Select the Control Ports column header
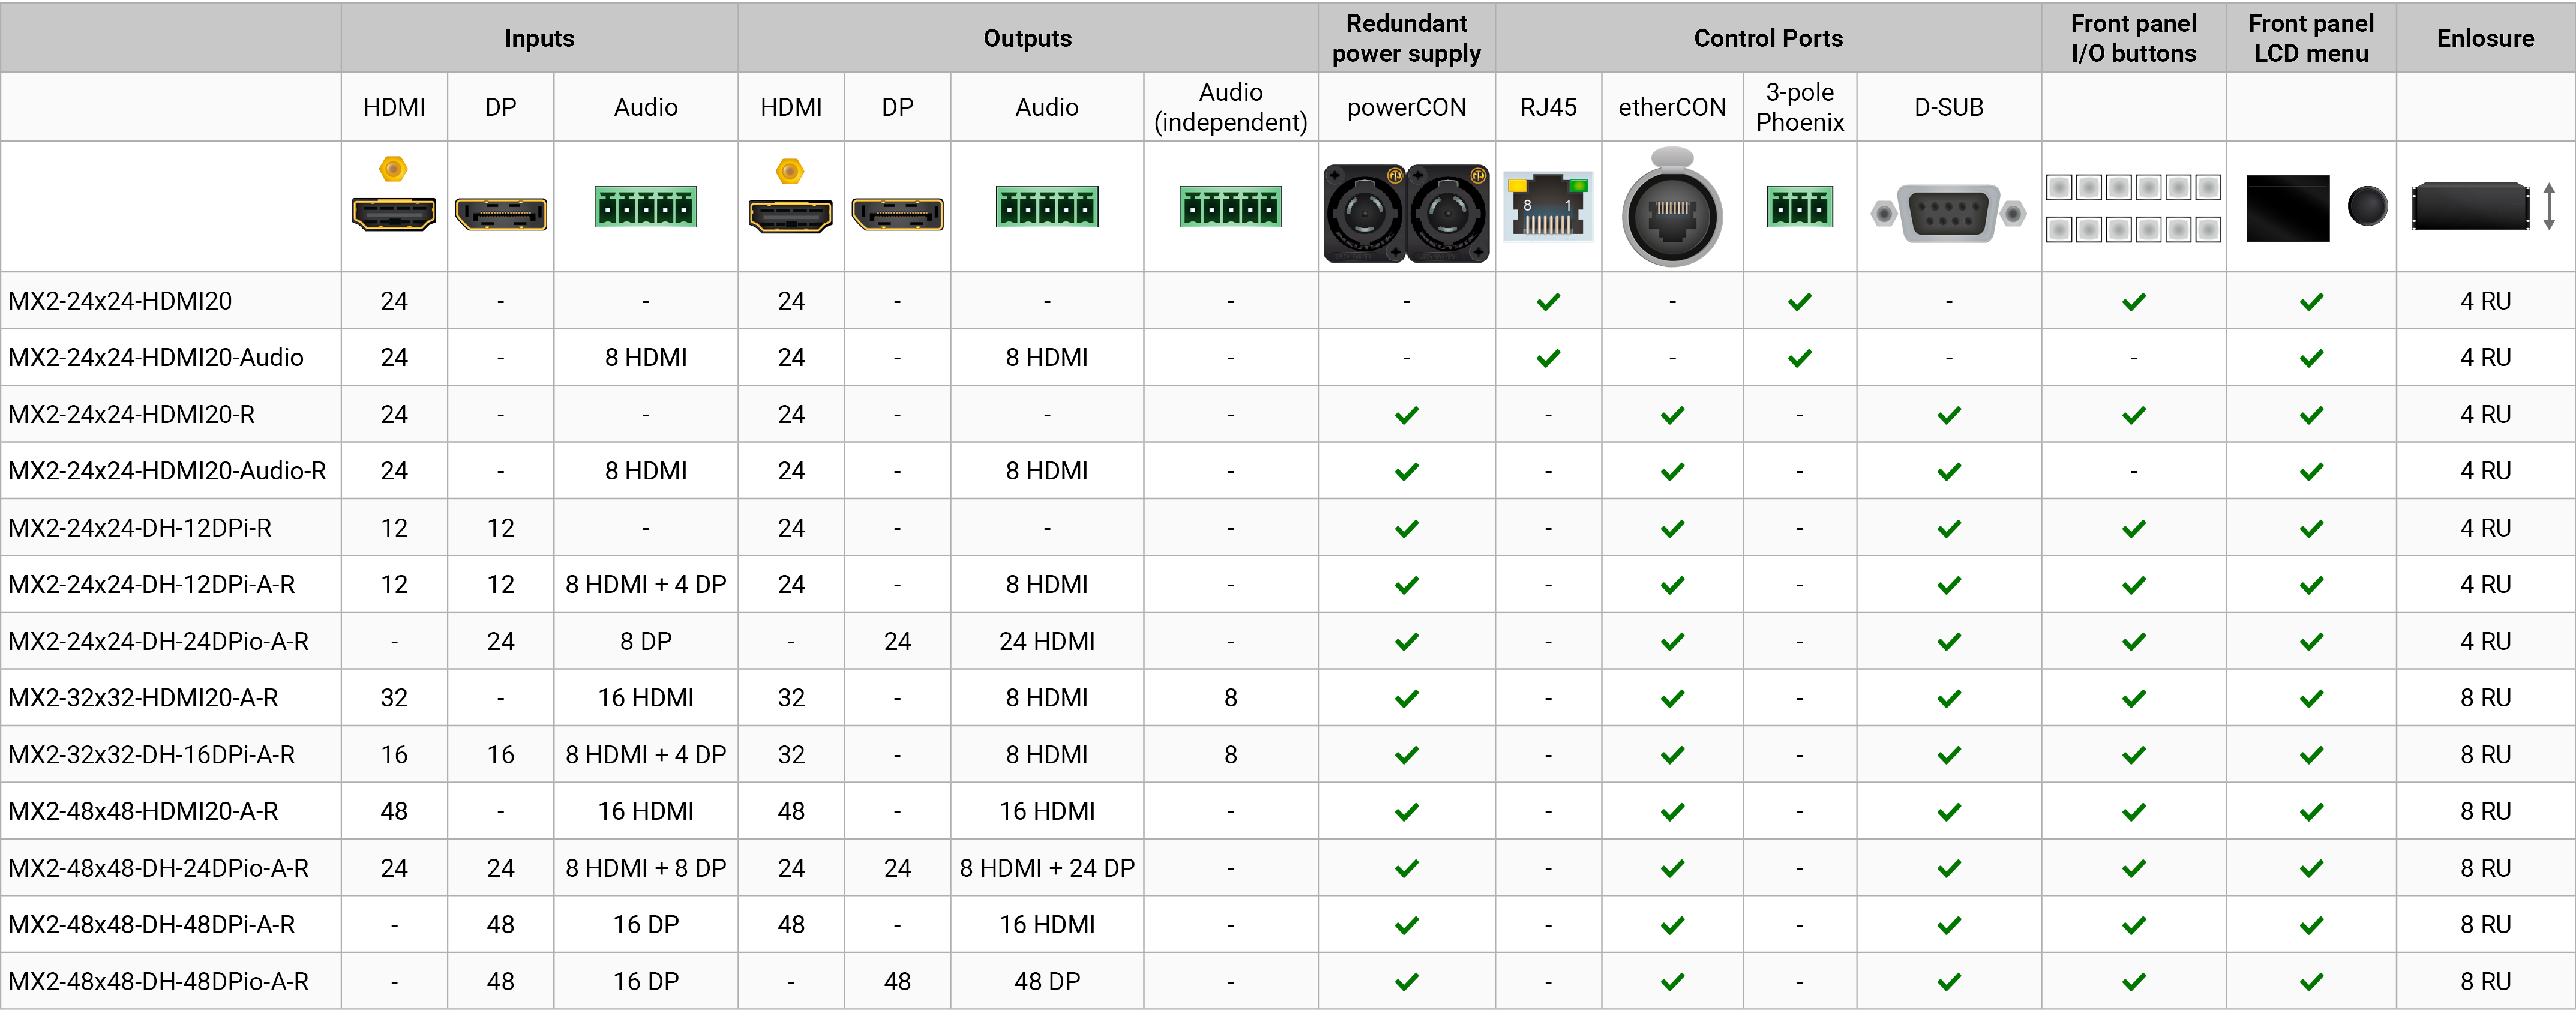 [x=1767, y=38]
